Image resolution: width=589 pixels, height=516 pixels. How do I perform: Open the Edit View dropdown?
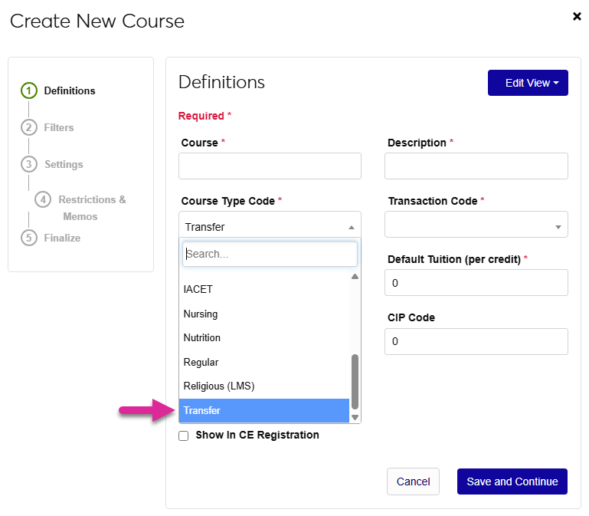pos(528,83)
